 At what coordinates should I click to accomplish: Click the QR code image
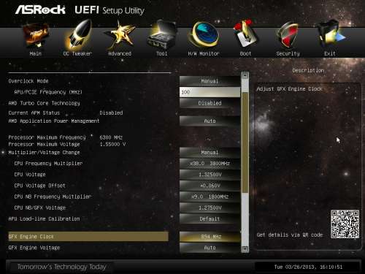point(345,224)
